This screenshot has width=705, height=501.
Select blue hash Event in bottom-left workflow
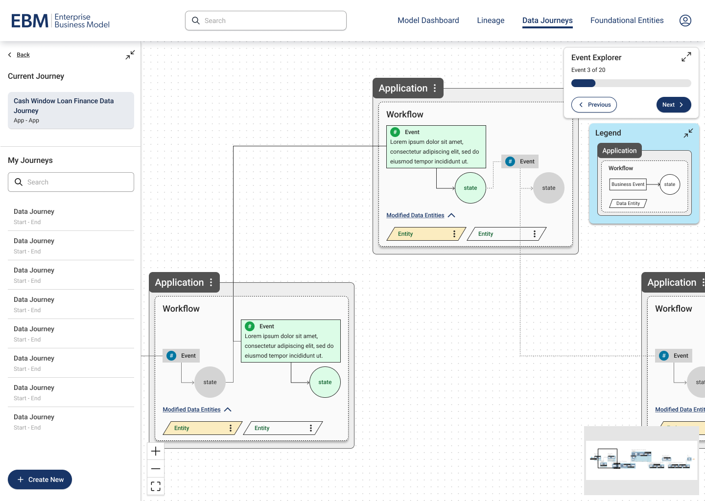(181, 356)
